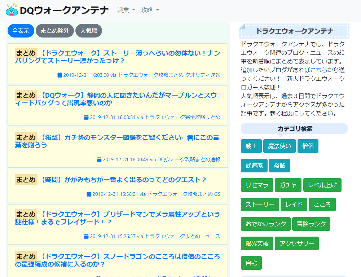Click the DQウォーク攻略まとめ速報 source text

coord(189,159)
